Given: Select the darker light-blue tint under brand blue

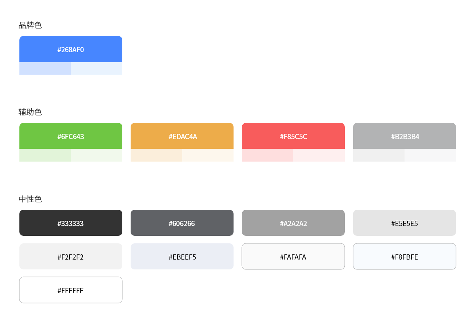Looking at the screenshot, I should point(45,68).
